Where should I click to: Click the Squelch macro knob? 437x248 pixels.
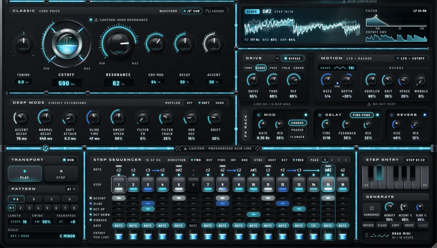pyautogui.click(x=372, y=80)
